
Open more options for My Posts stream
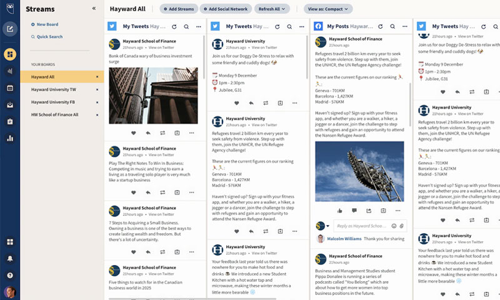coord(404,26)
